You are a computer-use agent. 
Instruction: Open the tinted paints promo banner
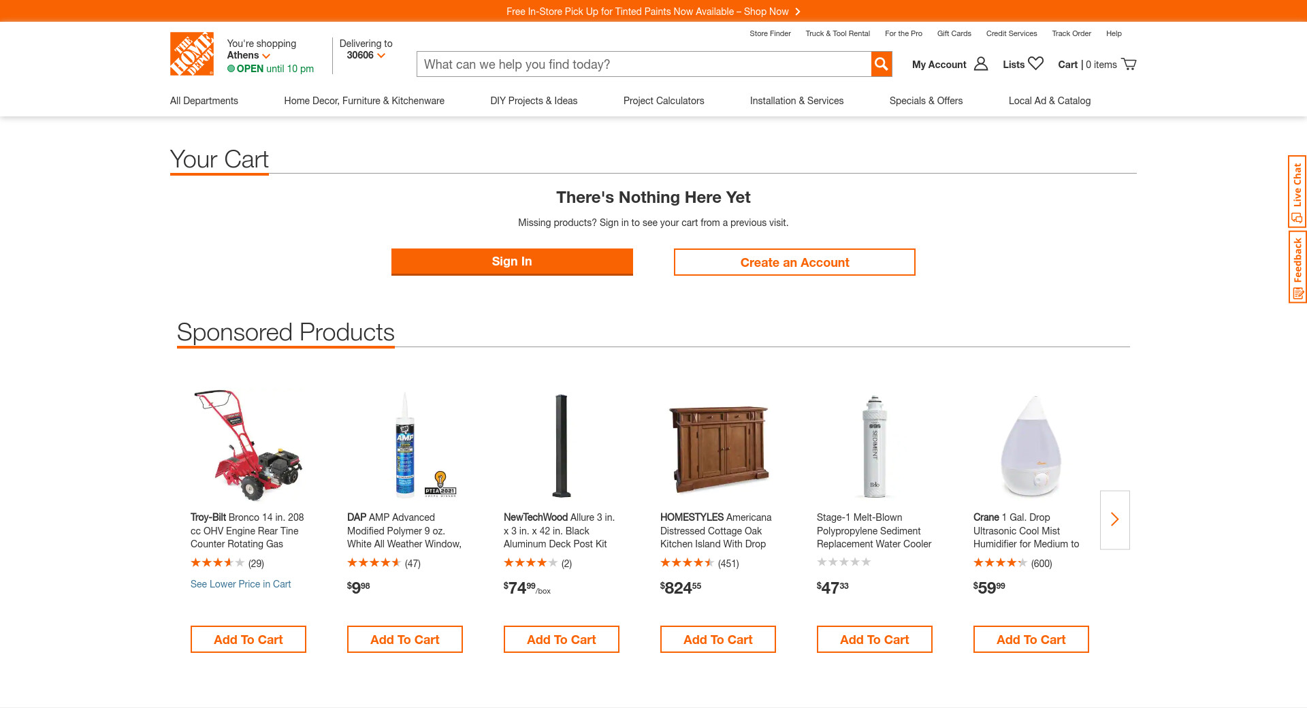653,12
